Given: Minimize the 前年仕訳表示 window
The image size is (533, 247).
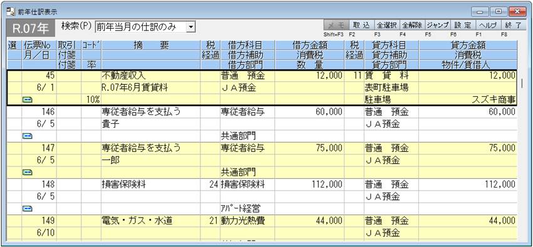Looking at the screenshot, I should [480, 12].
